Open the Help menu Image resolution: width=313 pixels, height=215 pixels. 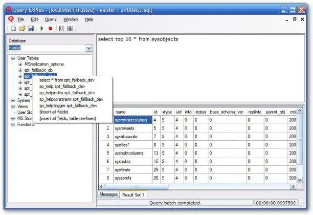tap(89, 20)
